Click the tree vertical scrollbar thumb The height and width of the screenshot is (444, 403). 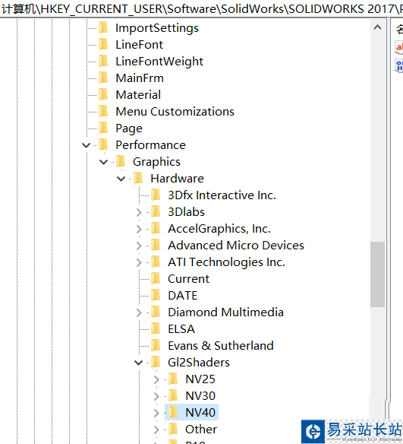tap(377, 274)
